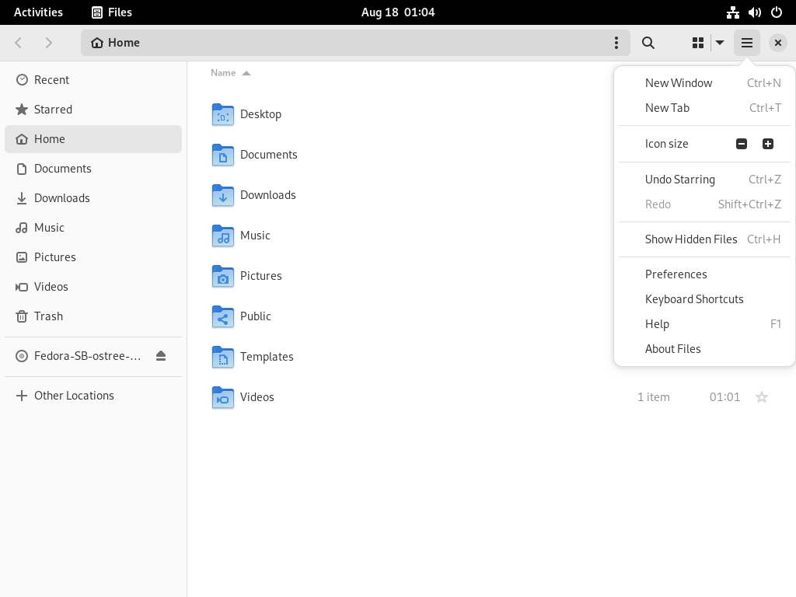Screen dimensions: 796x597
Task: Select the Downloads folder icon in list
Action: click(223, 195)
